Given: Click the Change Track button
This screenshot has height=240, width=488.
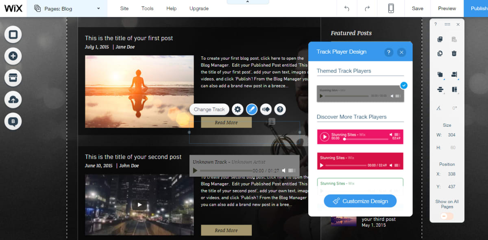Looking at the screenshot, I should click(209, 109).
